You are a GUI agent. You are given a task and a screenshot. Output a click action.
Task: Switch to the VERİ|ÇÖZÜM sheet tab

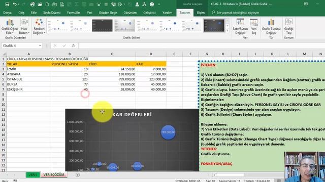click(54, 175)
